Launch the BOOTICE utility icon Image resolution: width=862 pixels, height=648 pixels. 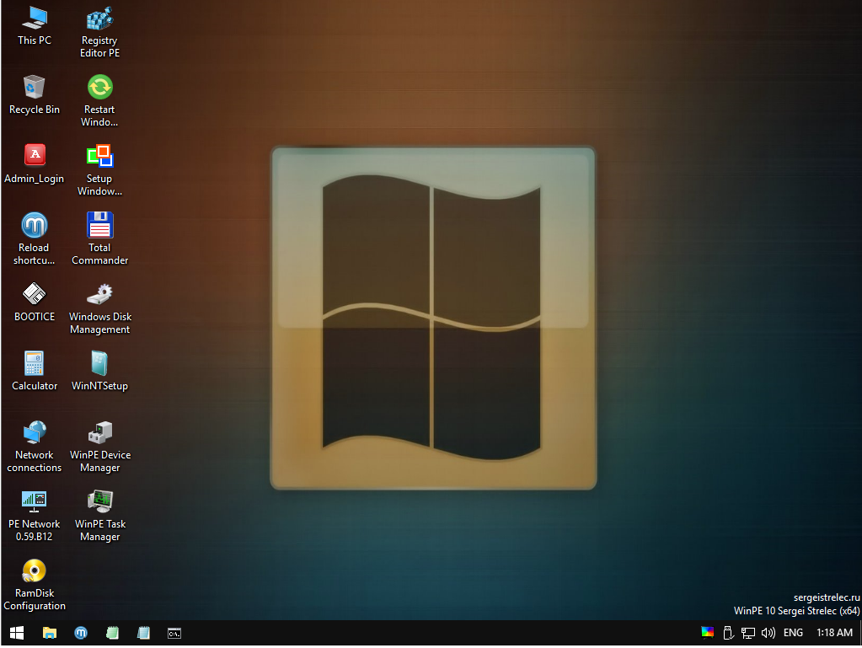point(34,294)
